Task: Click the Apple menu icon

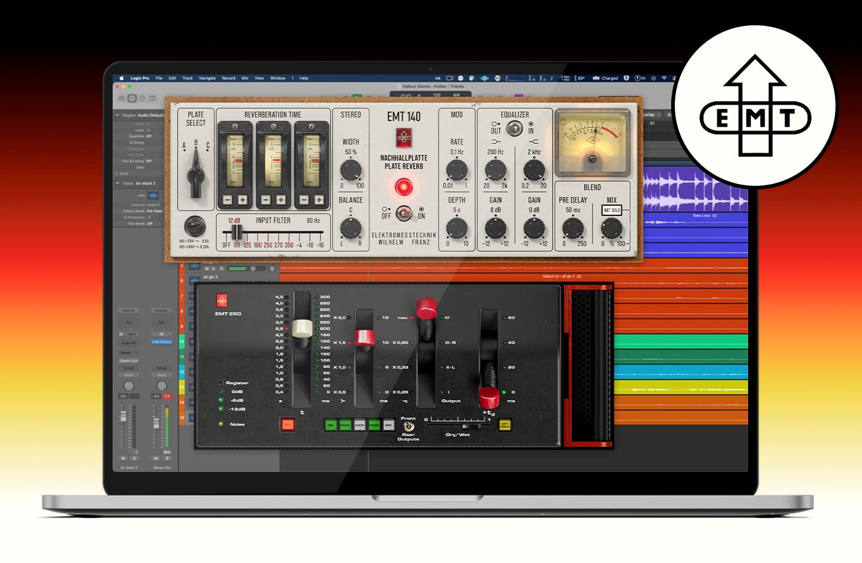Action: (121, 78)
